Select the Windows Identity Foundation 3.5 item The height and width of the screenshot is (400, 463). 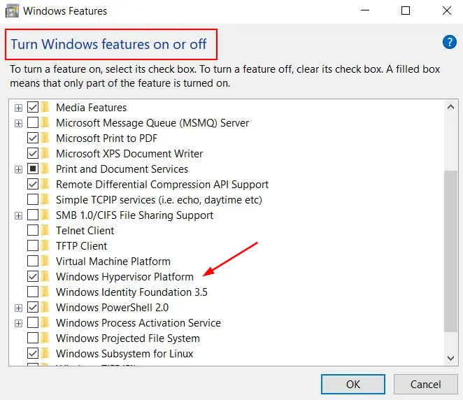(x=131, y=292)
